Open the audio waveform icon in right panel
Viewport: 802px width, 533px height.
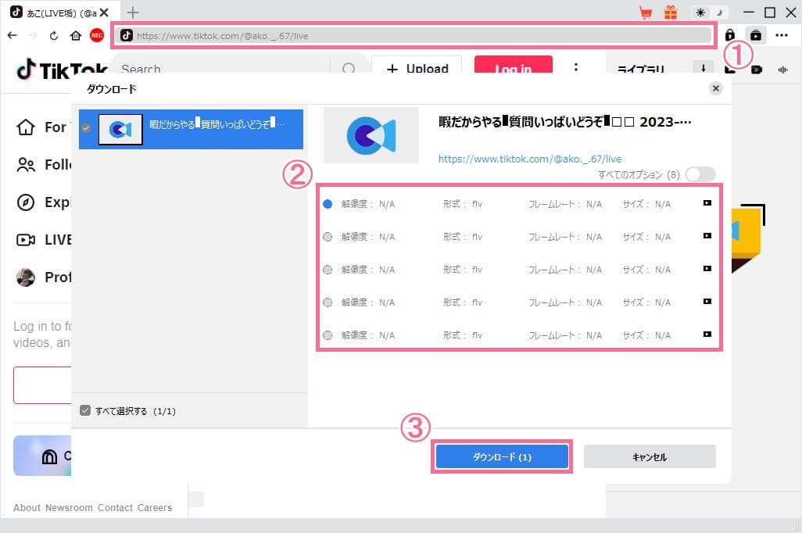tap(782, 70)
